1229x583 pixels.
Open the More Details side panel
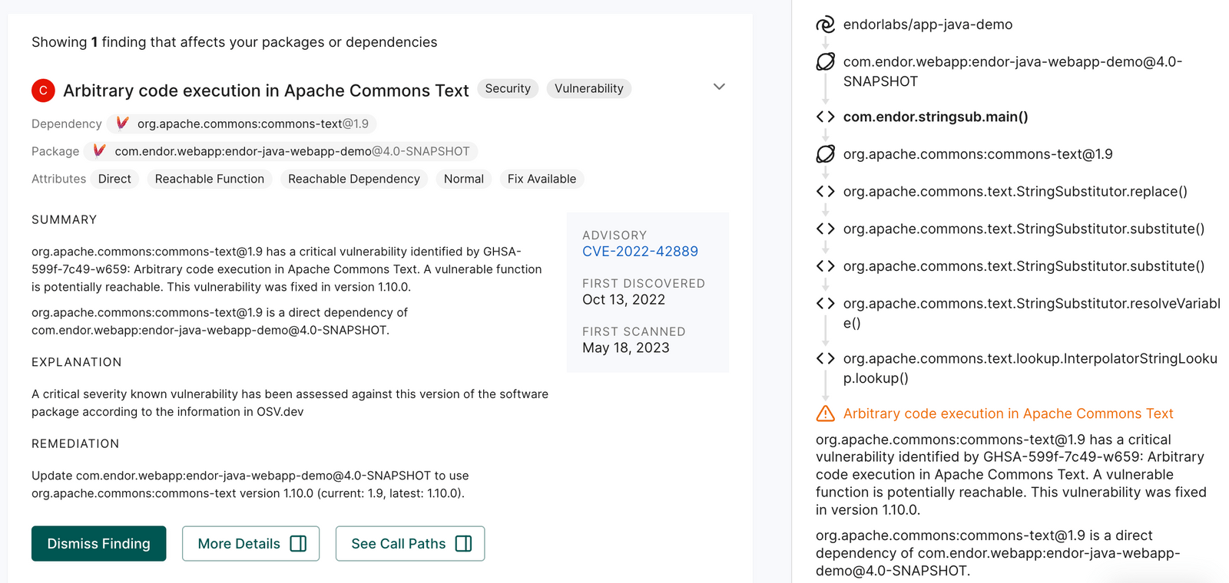point(250,544)
